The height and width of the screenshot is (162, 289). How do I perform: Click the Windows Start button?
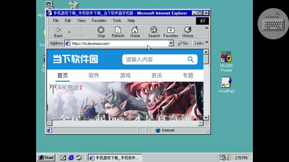tap(46, 158)
